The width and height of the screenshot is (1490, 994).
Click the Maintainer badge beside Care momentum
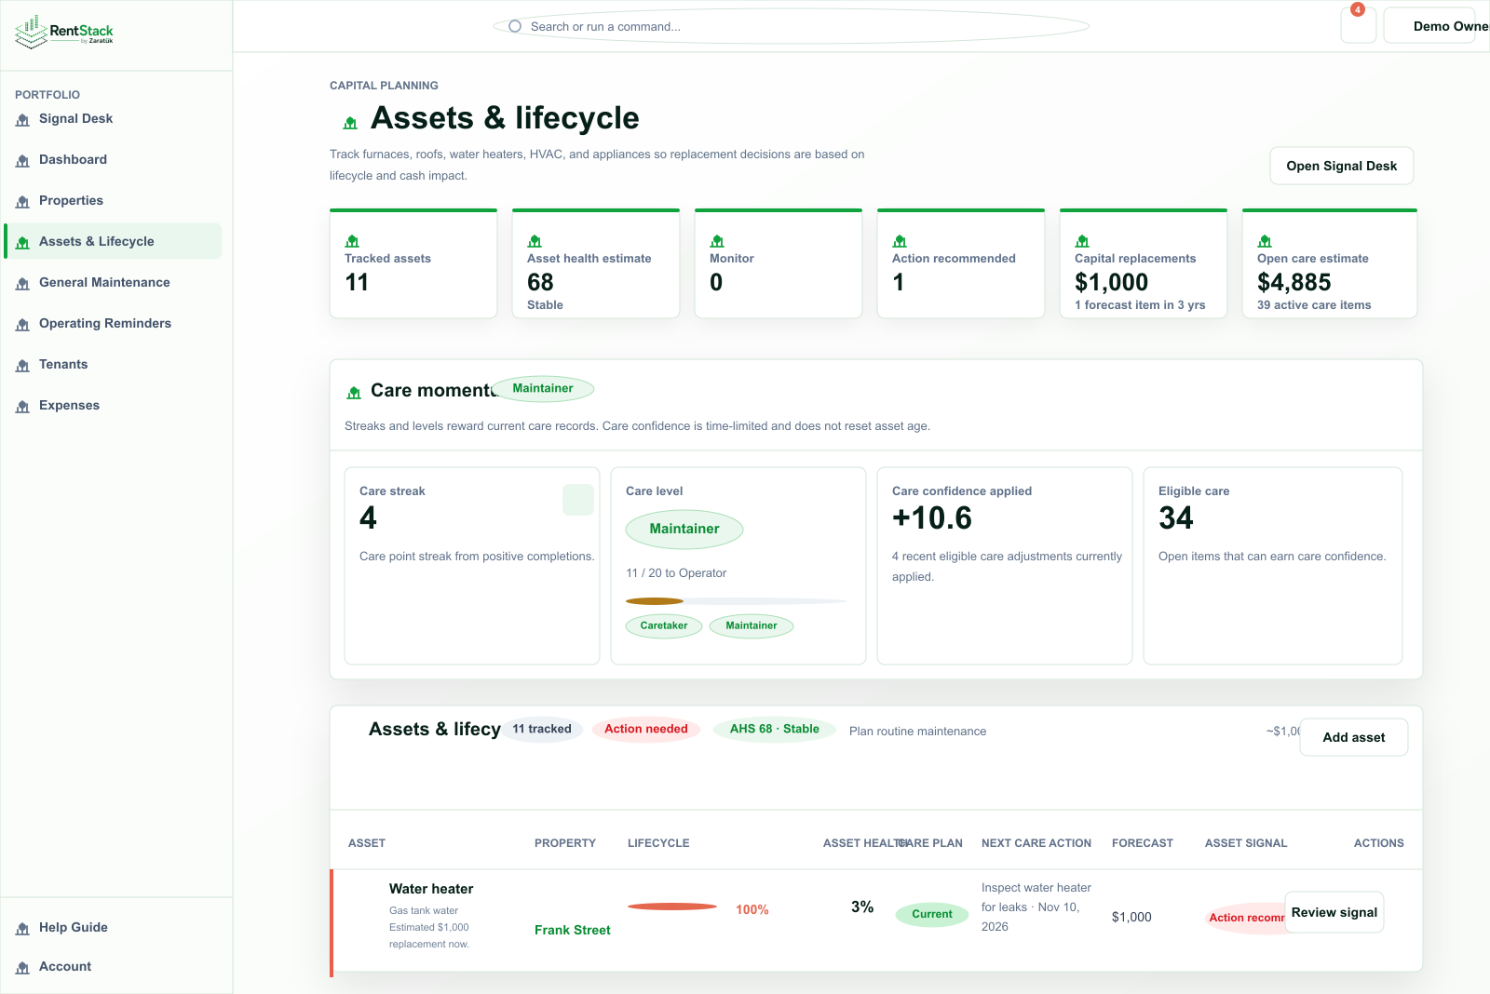543,389
